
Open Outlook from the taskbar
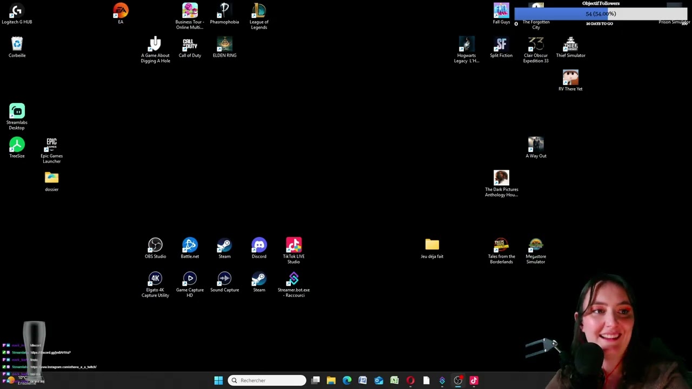coord(378,380)
